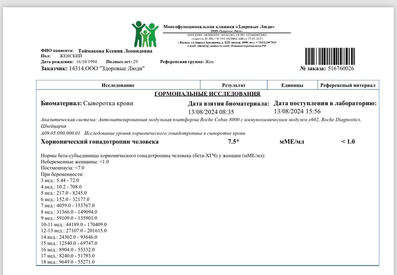The height and width of the screenshot is (275, 397).
Task: Select the 'Единицы' column header
Action: [292, 85]
